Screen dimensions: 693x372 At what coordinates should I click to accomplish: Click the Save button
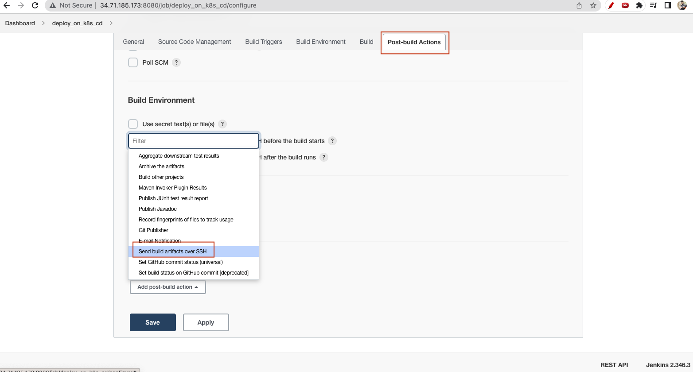pos(152,322)
